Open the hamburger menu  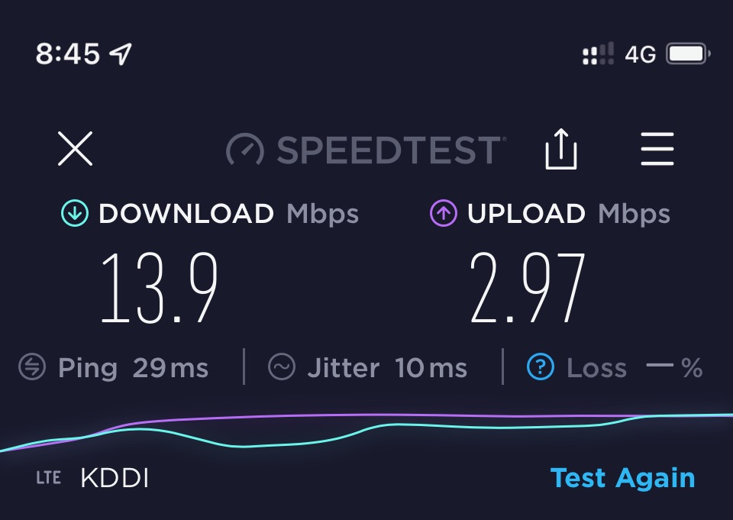(657, 149)
